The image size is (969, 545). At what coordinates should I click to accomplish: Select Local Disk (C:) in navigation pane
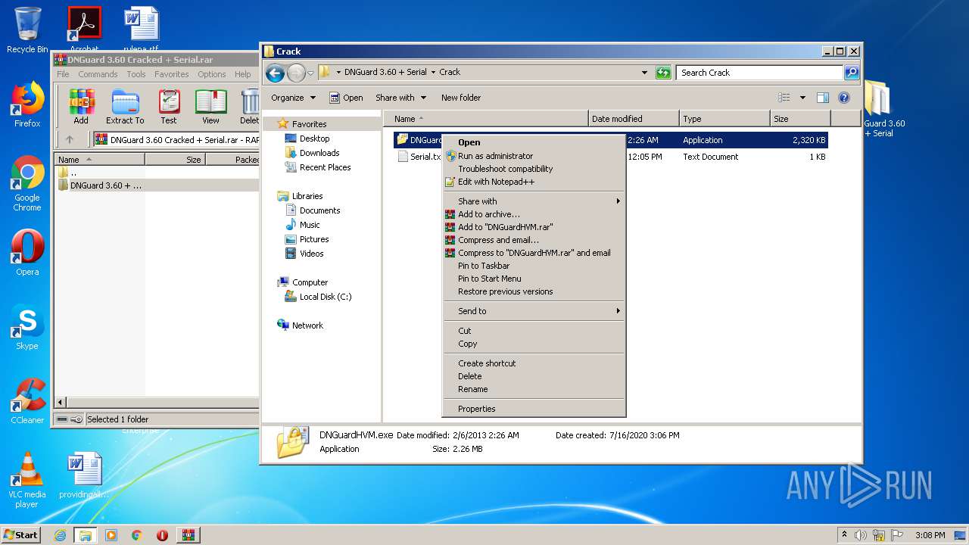click(318, 297)
